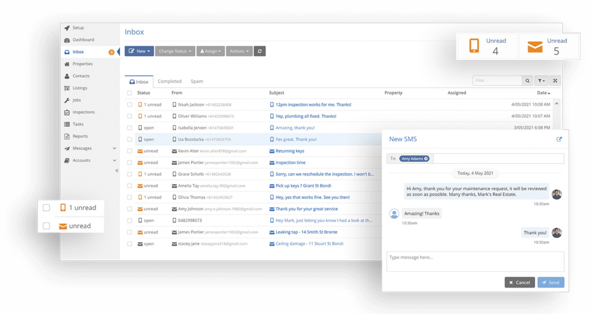Remove Amy Adams recipient tag
The height and width of the screenshot is (314, 591).
[426, 159]
